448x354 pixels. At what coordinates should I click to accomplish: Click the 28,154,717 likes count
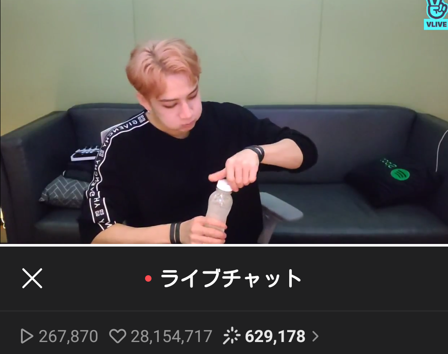[172, 336]
